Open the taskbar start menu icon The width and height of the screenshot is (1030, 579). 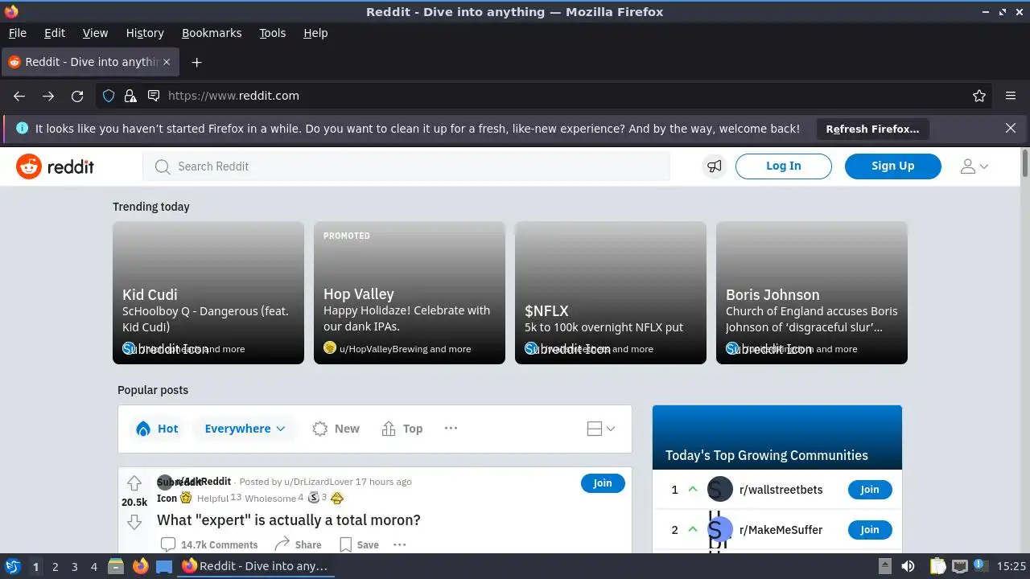pyautogui.click(x=13, y=567)
